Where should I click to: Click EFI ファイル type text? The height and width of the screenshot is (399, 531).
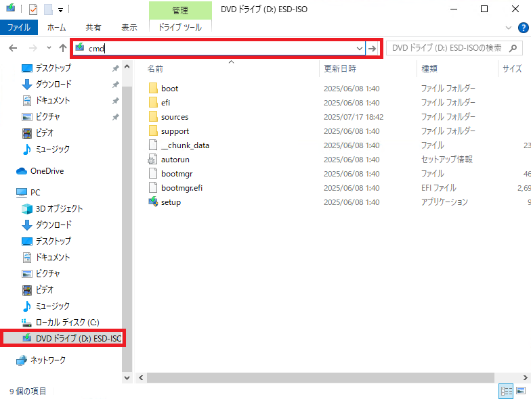[x=439, y=188]
